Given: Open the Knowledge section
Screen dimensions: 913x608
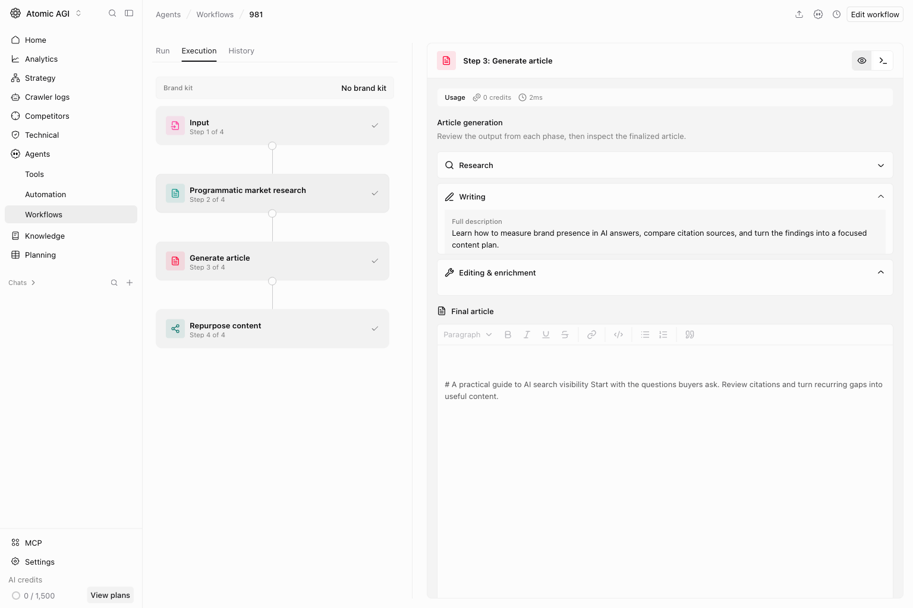Looking at the screenshot, I should tap(71, 236).
